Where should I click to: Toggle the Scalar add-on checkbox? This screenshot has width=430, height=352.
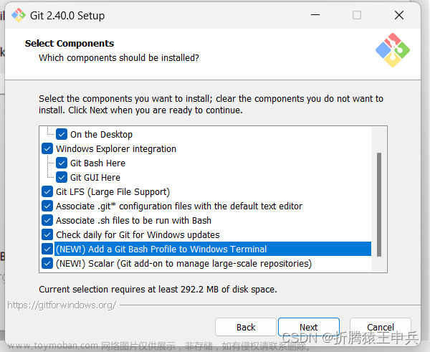click(x=47, y=263)
